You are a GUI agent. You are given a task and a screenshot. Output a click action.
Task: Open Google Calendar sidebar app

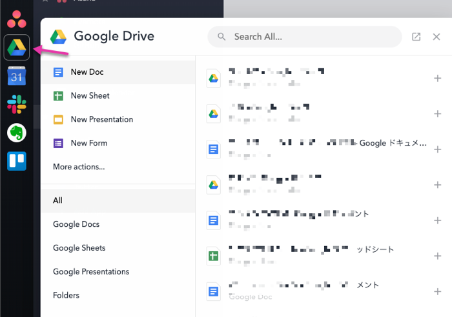16,76
